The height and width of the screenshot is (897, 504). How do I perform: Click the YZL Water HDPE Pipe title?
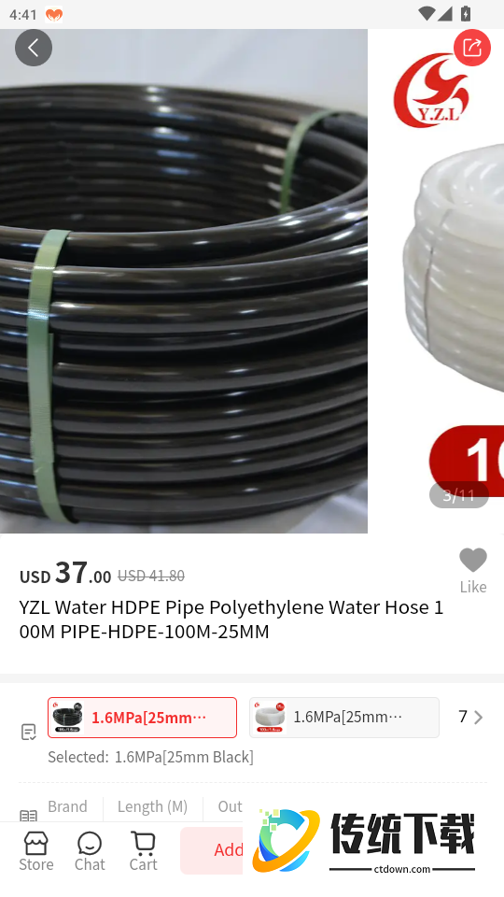(231, 619)
